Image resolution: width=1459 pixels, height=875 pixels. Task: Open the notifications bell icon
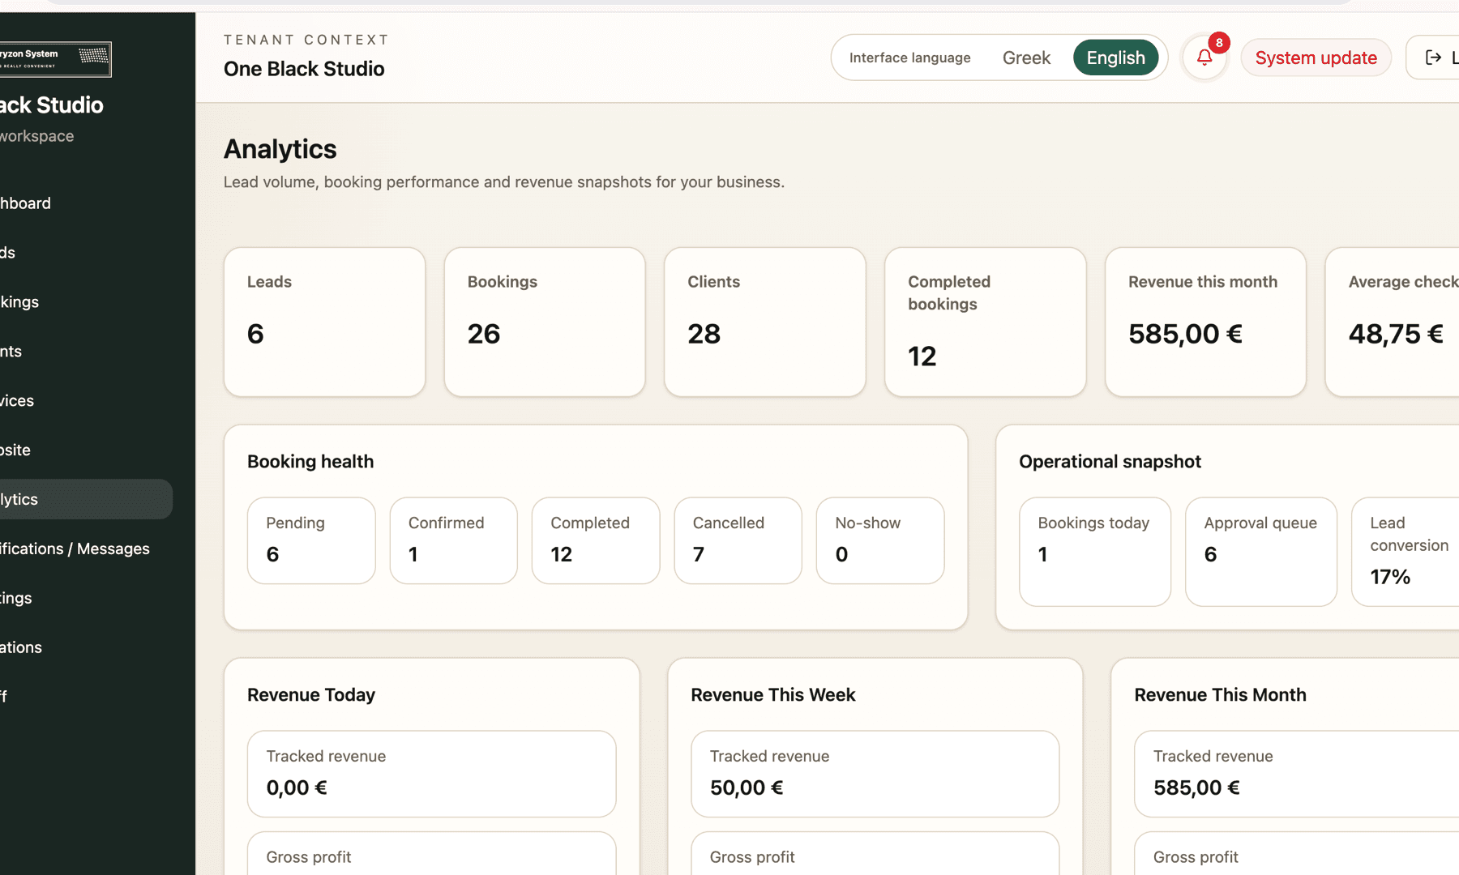1204,58
